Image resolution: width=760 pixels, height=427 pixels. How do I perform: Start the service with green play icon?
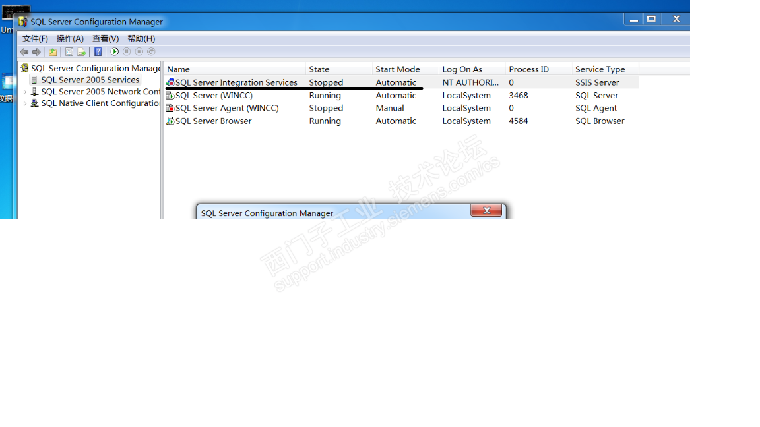pos(114,52)
